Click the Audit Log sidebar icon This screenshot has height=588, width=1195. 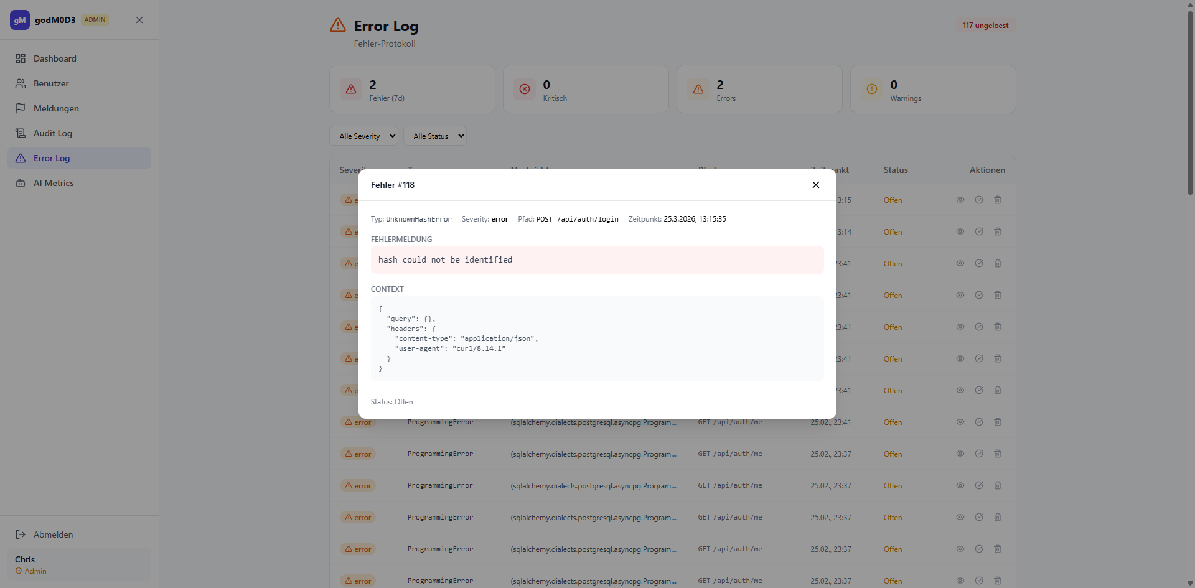point(21,133)
